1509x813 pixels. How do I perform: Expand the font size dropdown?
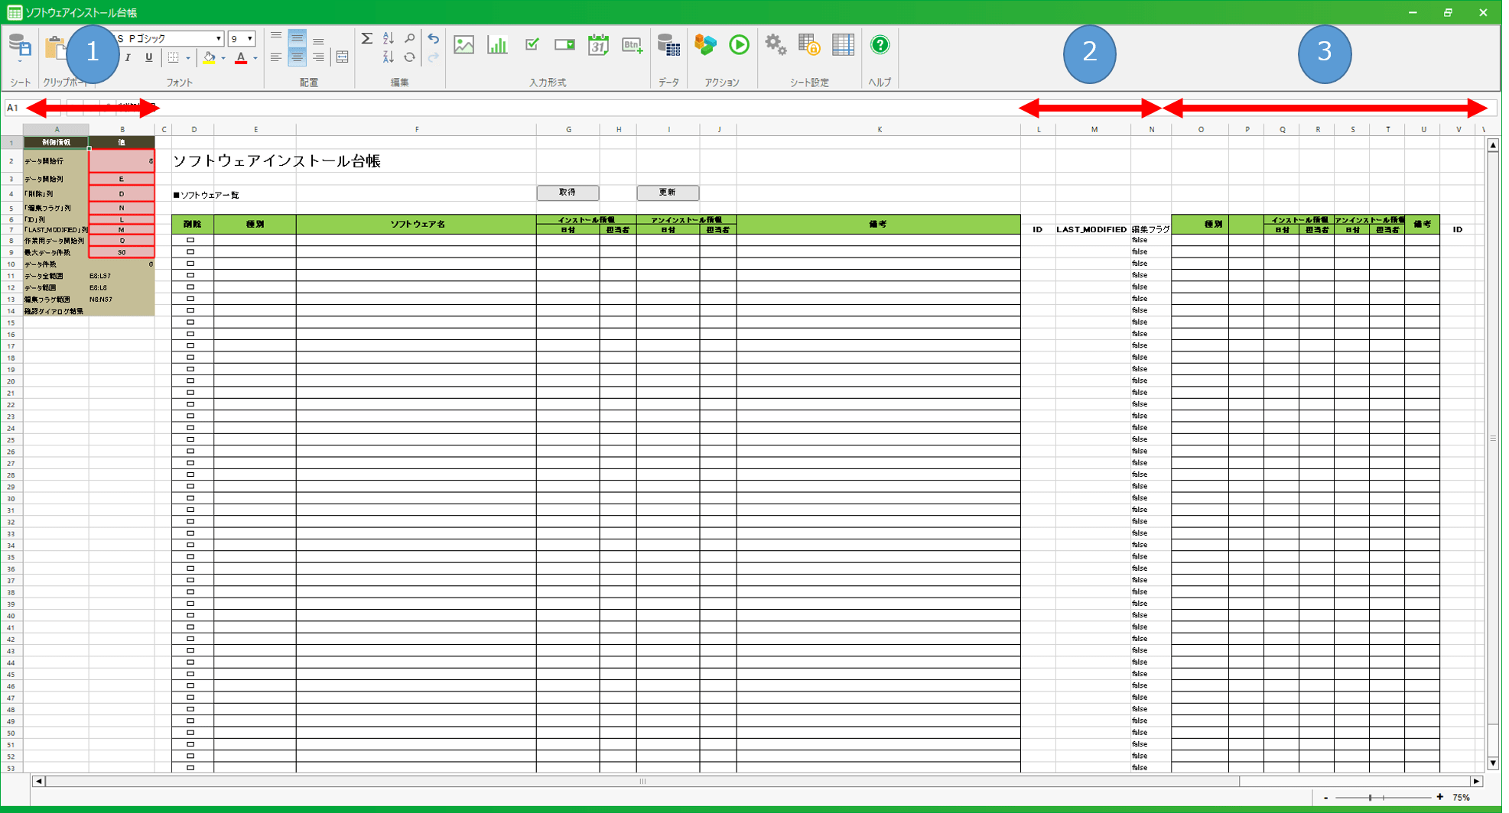(249, 38)
